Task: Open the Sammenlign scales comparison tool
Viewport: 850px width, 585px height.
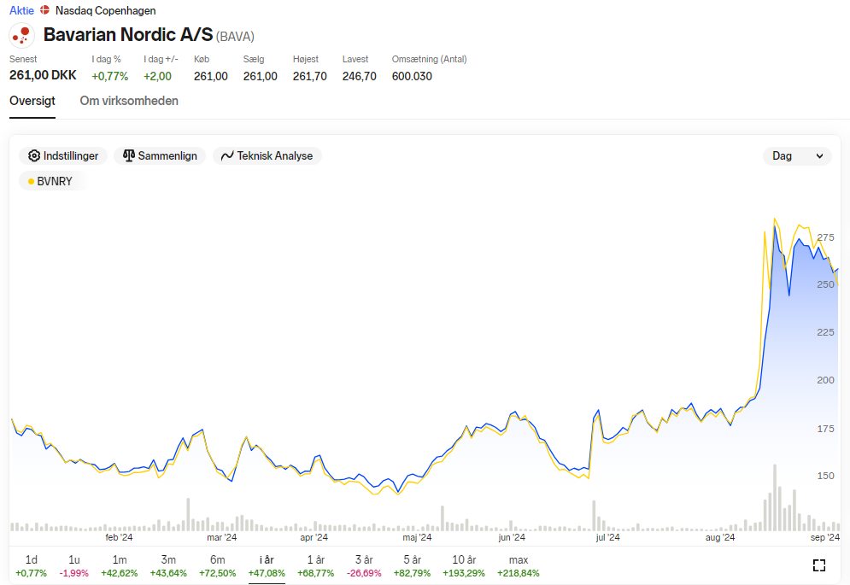Action: pyautogui.click(x=160, y=155)
